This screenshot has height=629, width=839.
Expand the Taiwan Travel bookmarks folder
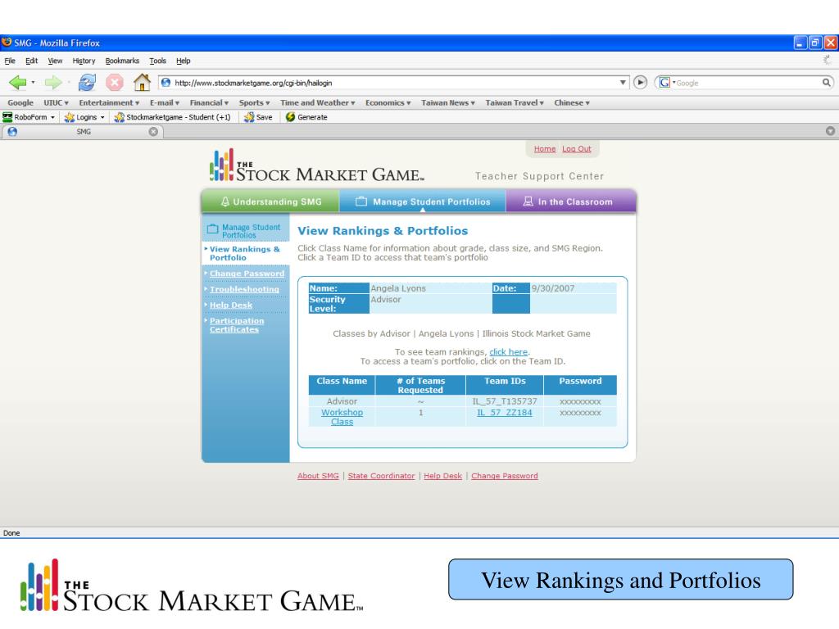[x=515, y=102]
